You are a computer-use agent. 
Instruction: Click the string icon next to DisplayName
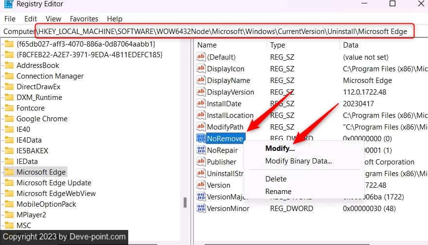[201, 81]
